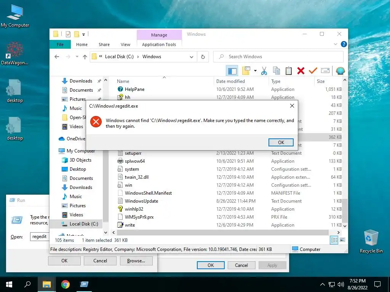Screen dimensions: 390x292
Task: Go up one folder level
Action: click(x=85, y=57)
